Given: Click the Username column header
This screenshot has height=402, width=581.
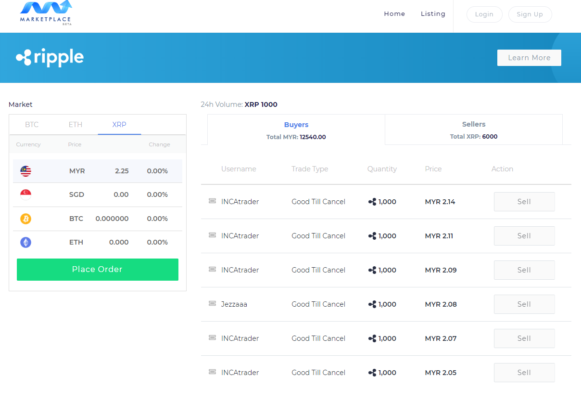Looking at the screenshot, I should tap(239, 169).
